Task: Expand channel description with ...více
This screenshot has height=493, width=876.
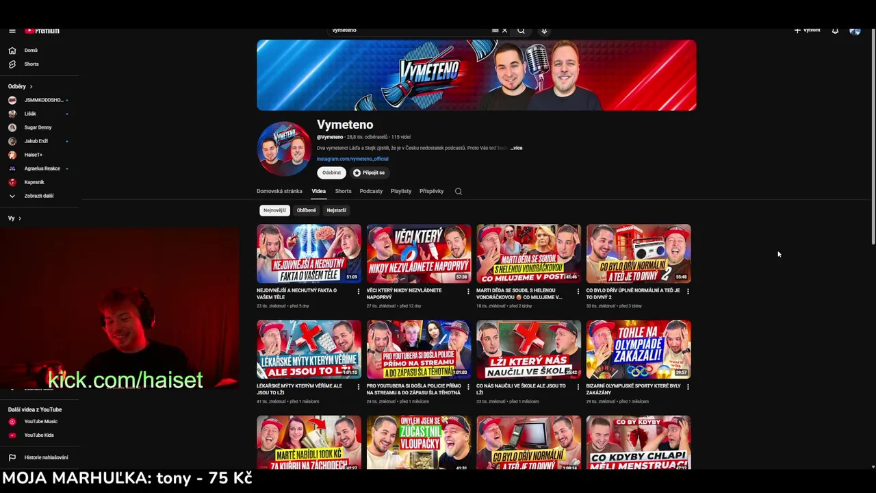Action: 516,148
